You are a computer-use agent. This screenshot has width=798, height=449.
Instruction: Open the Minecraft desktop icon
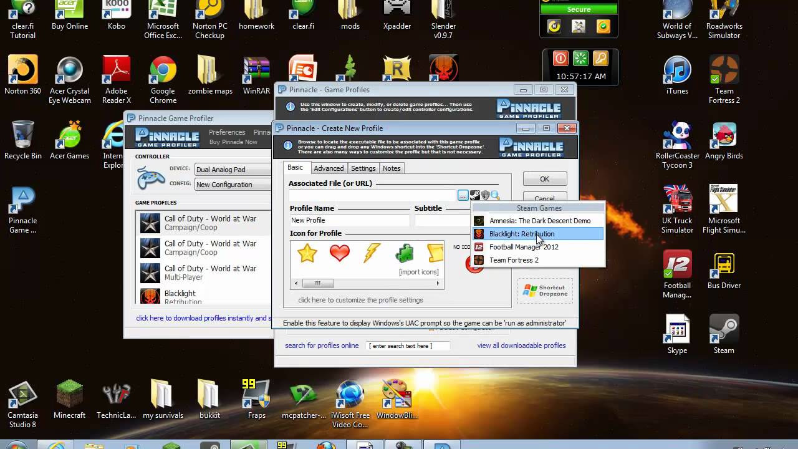69,400
